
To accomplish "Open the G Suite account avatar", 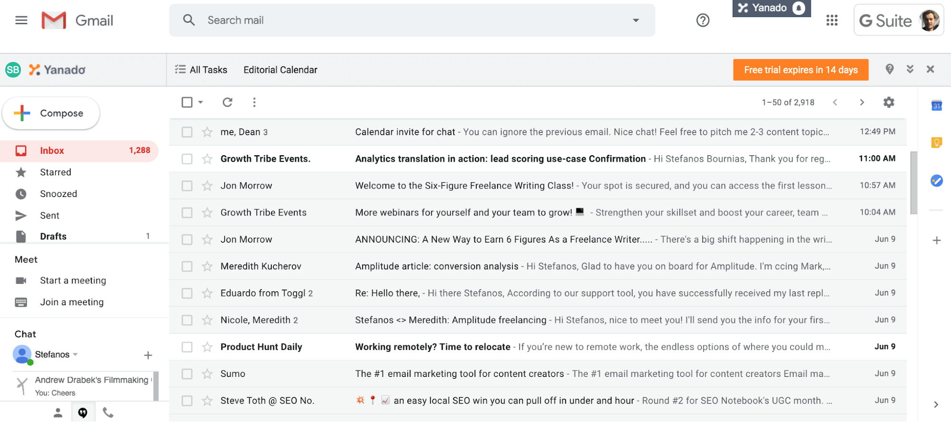I will pyautogui.click(x=930, y=20).
